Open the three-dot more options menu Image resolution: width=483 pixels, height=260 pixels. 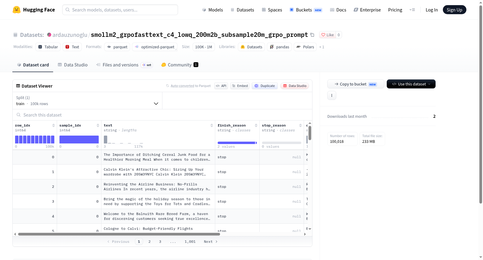332,95
